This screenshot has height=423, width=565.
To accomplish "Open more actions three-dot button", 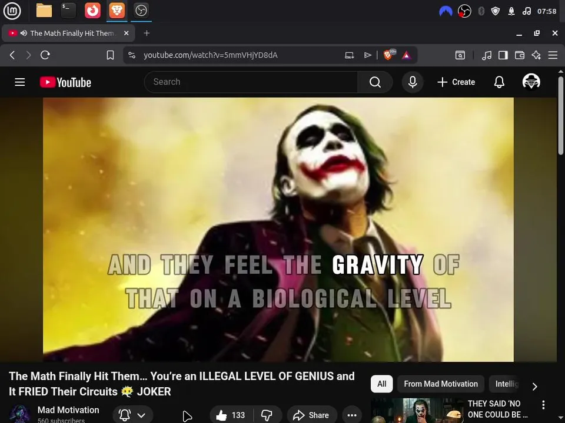I will point(352,415).
